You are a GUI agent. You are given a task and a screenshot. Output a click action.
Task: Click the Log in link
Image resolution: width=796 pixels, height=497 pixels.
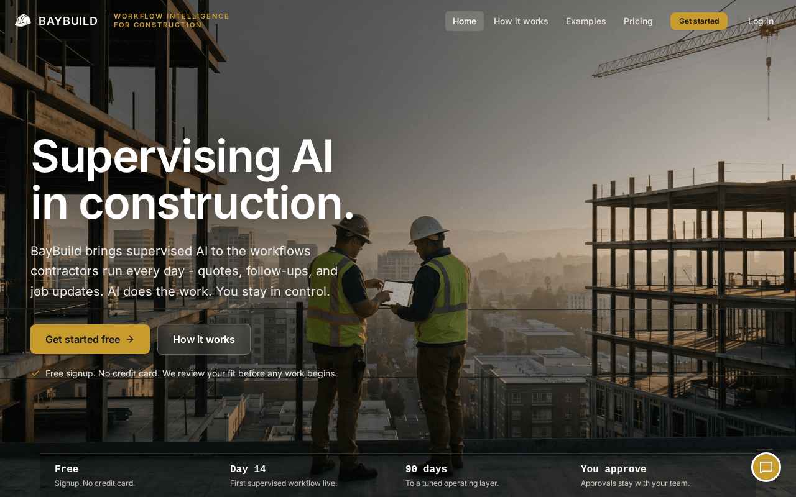pos(761,21)
